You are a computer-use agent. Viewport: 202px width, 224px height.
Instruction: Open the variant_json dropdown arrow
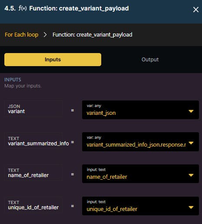191,111
